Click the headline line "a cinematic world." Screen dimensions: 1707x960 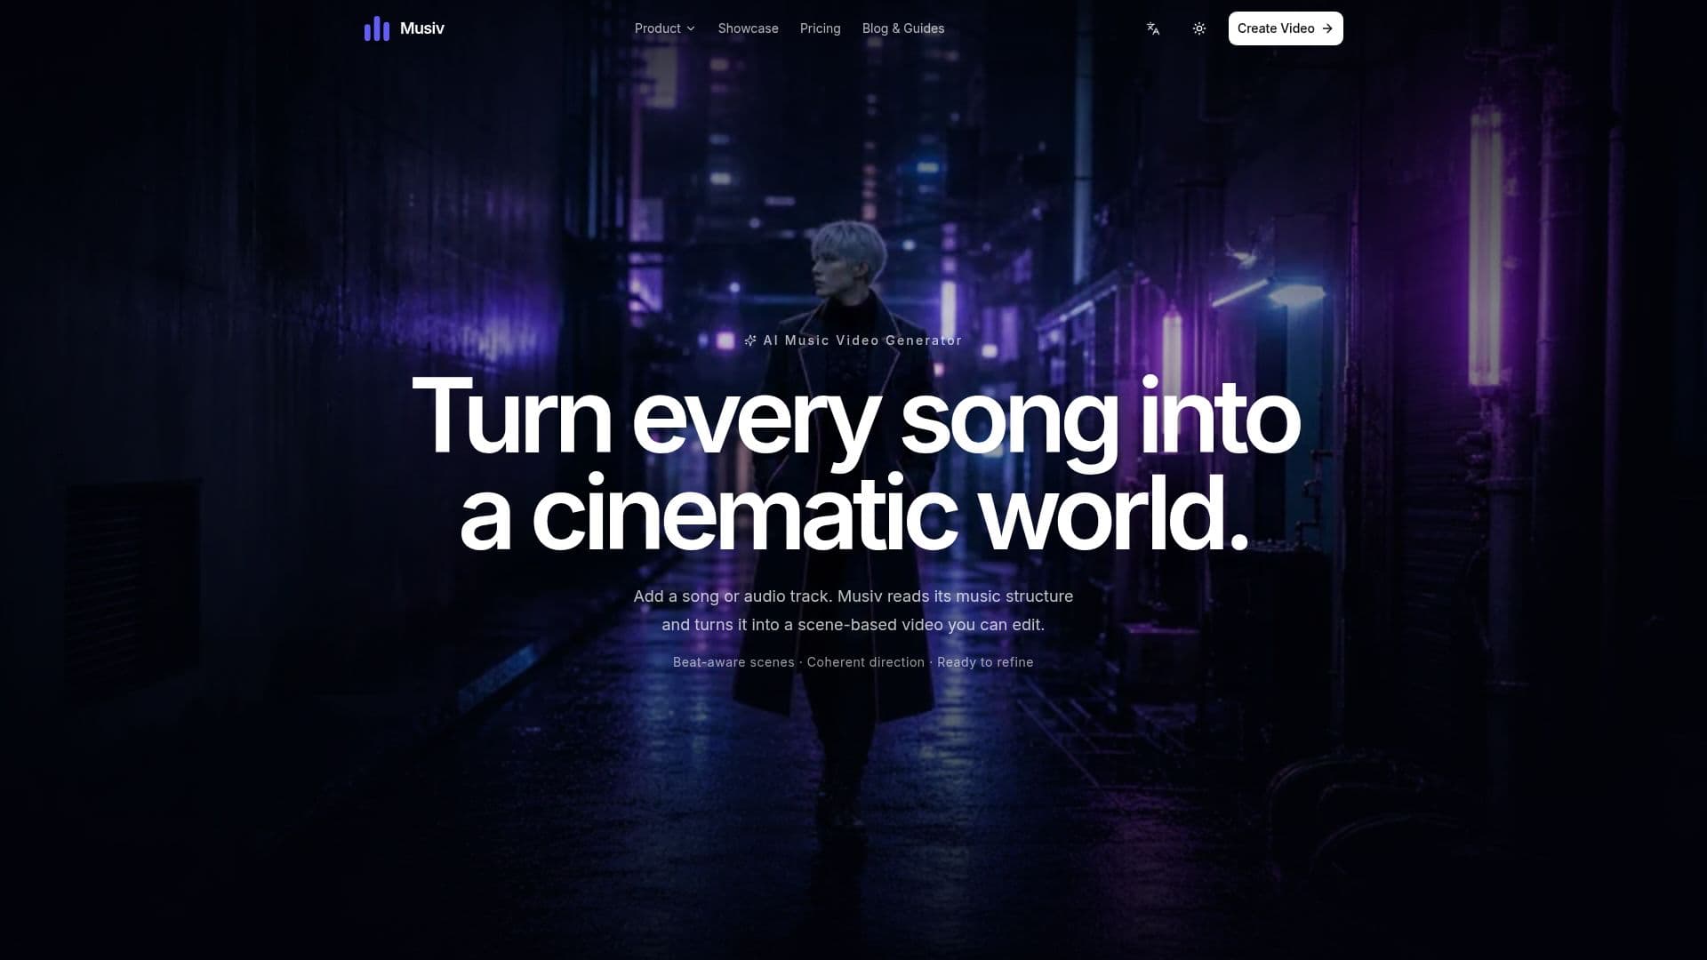click(x=854, y=514)
